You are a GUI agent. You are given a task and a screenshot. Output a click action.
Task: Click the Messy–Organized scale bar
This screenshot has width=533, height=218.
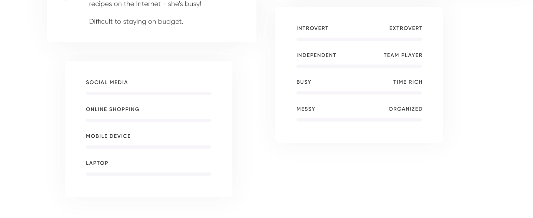click(x=359, y=120)
